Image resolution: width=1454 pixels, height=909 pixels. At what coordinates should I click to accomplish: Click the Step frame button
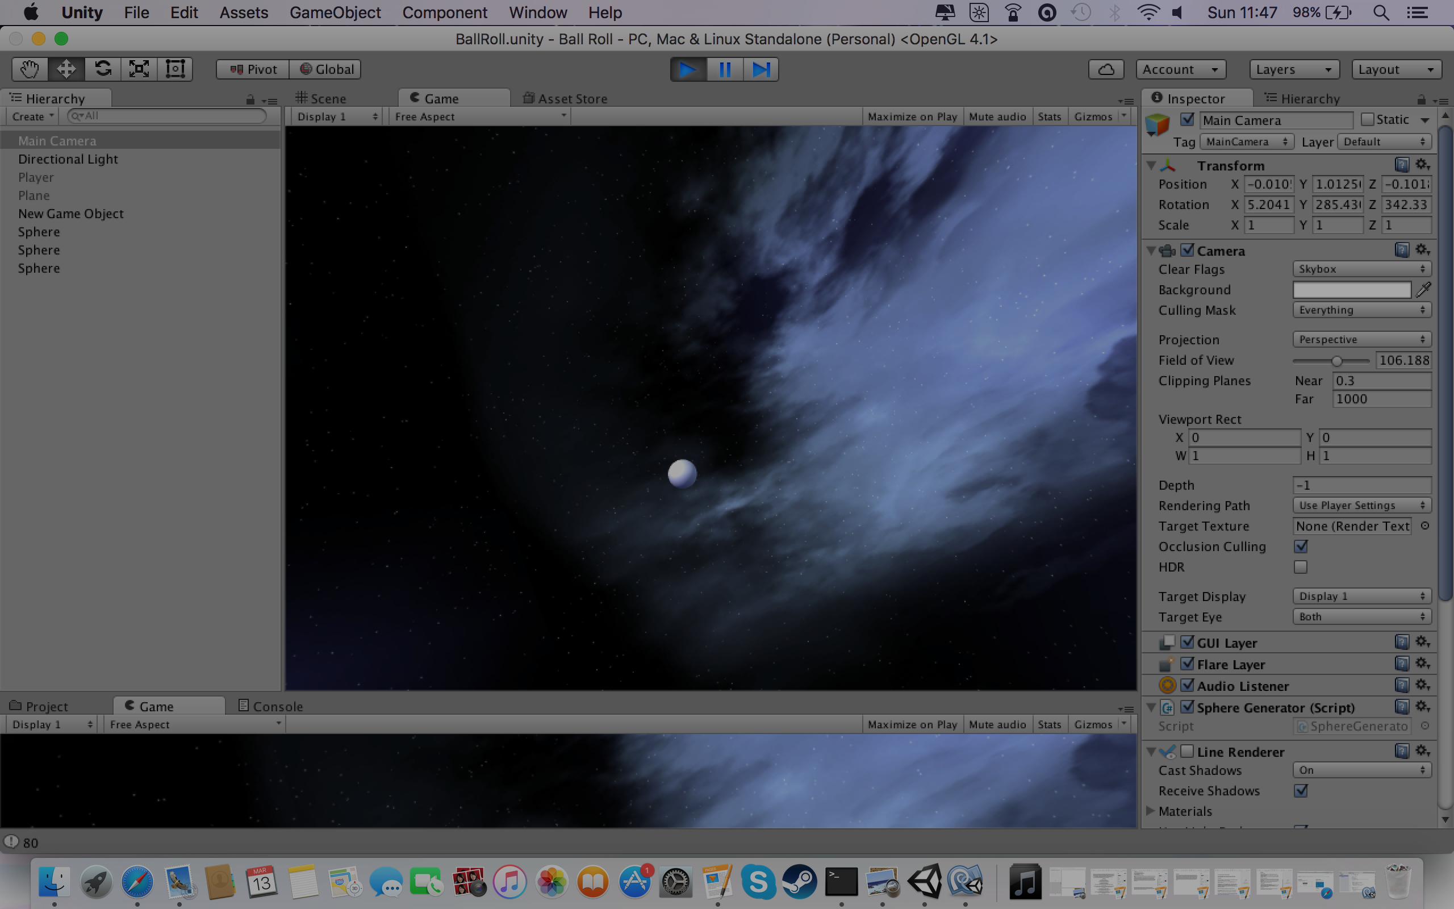click(761, 69)
